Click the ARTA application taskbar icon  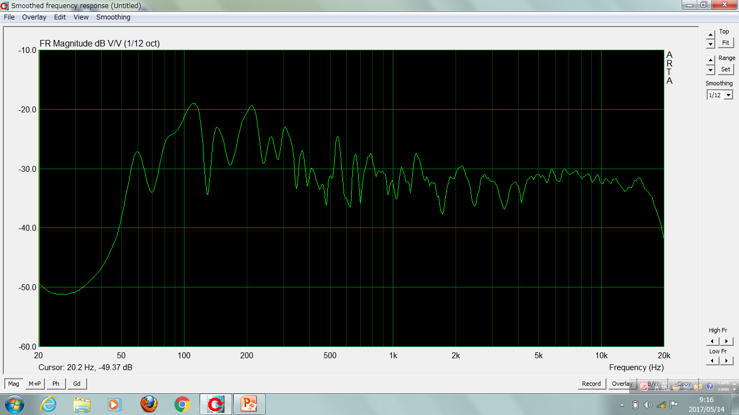(216, 404)
